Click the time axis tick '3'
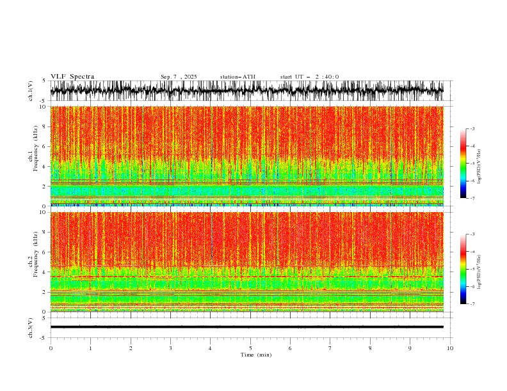Viewport: 507px width, 391px height. 170,348
